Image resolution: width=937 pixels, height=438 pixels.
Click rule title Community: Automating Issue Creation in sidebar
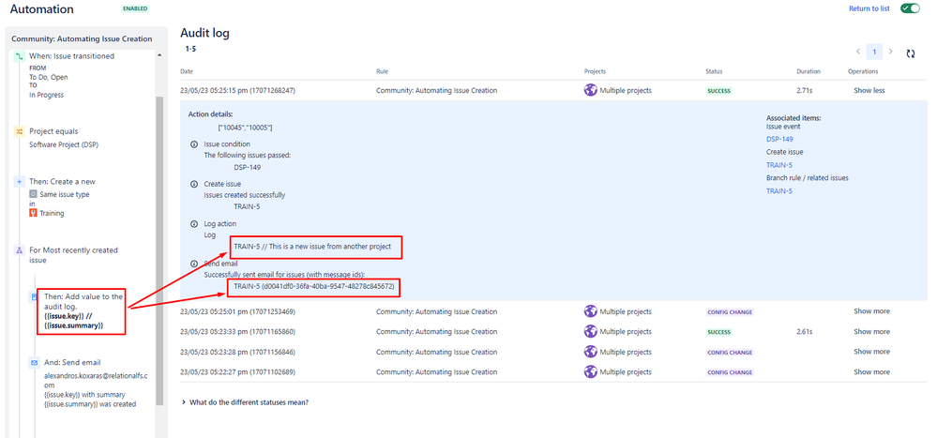(82, 38)
